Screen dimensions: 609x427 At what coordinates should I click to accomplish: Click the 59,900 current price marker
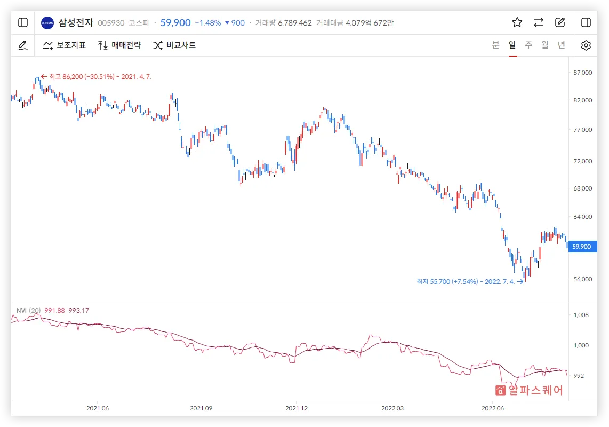580,247
